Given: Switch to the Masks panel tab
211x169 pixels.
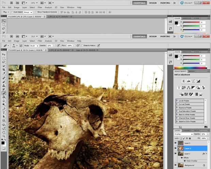Looking at the screenshot, I should coord(191,71).
